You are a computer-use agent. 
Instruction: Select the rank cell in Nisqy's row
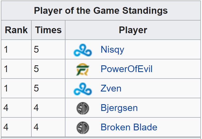(x=16, y=49)
